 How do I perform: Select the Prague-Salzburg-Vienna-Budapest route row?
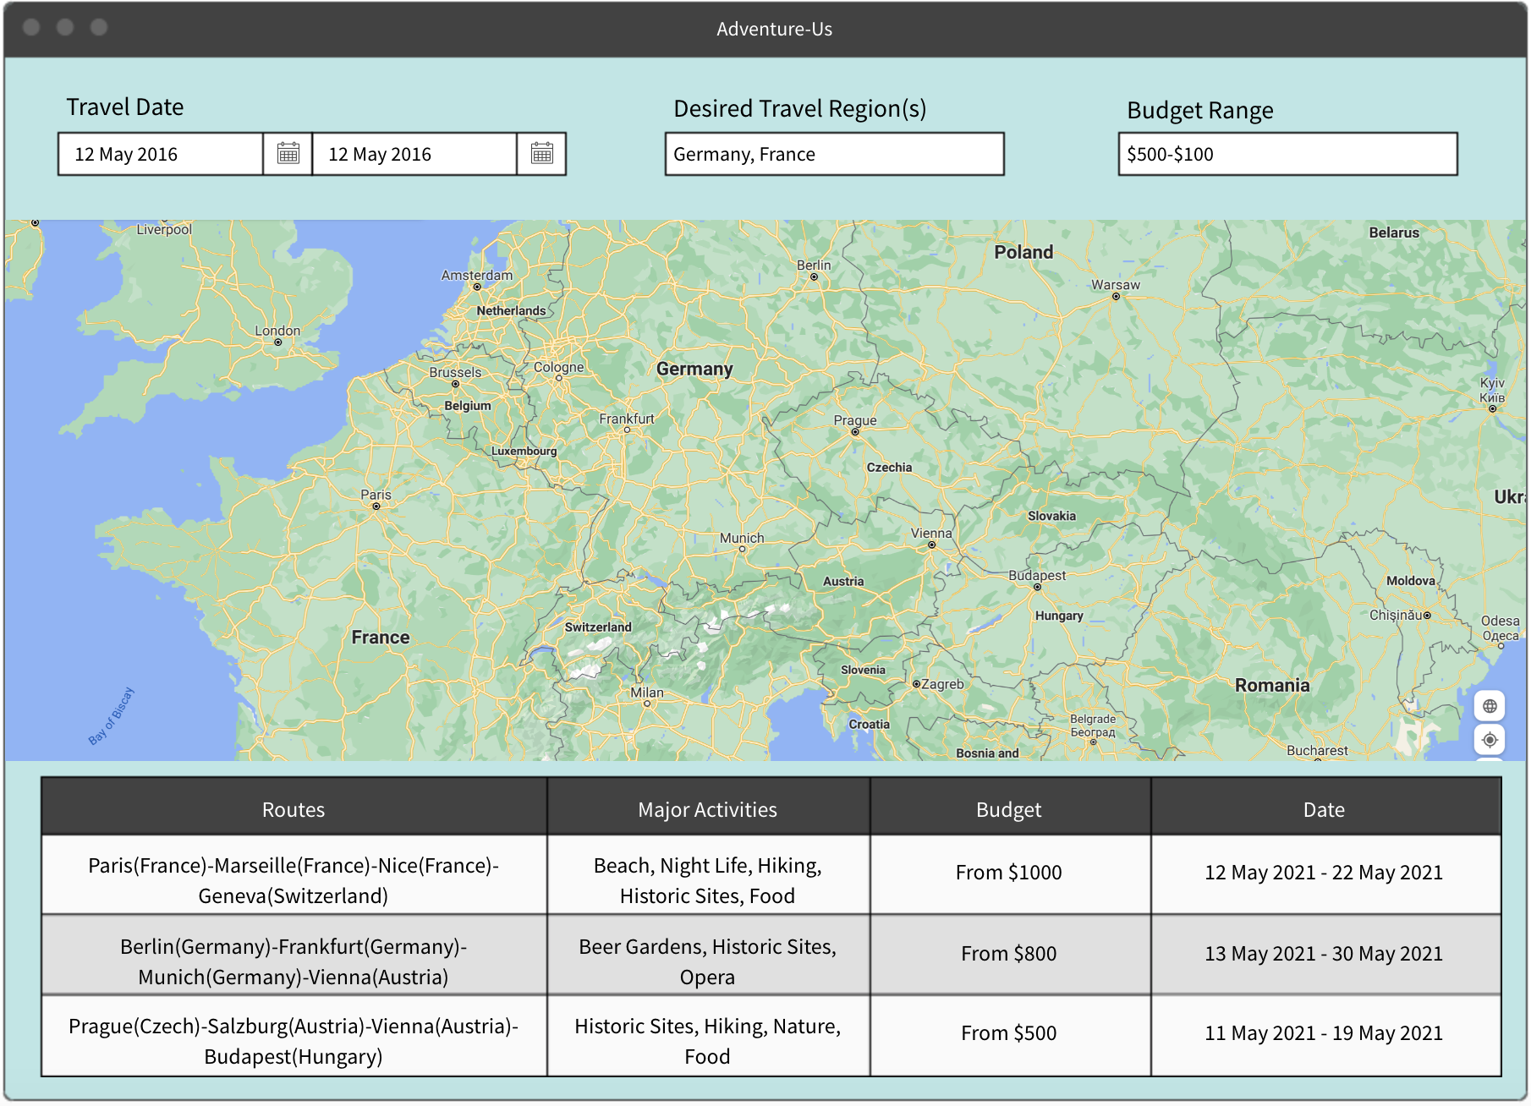[x=771, y=1036]
